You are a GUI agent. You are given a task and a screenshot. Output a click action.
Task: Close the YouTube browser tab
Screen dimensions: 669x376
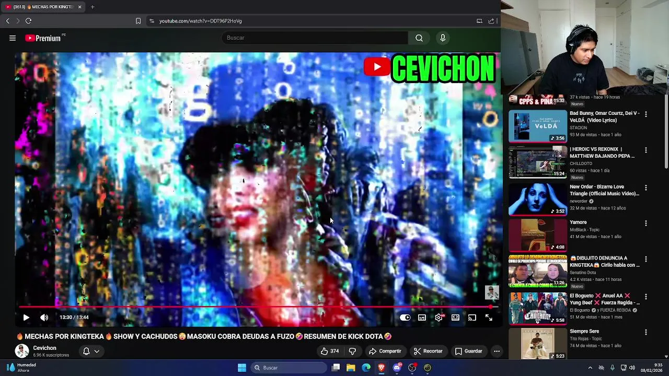click(79, 7)
